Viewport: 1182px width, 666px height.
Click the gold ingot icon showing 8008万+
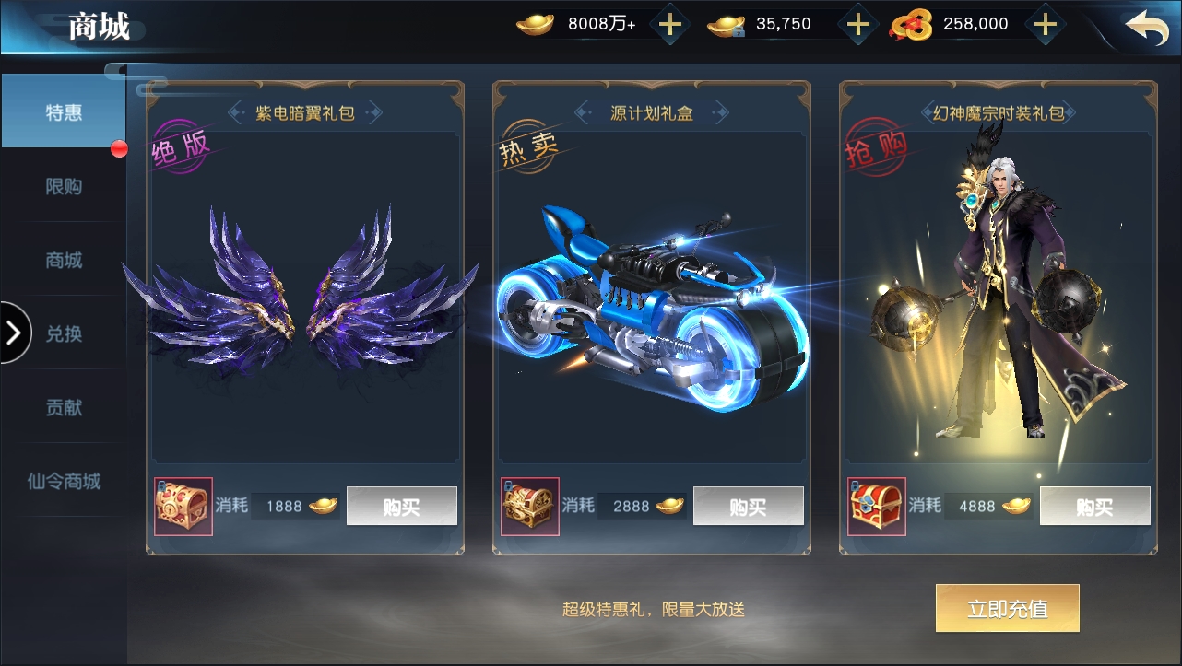tap(535, 25)
